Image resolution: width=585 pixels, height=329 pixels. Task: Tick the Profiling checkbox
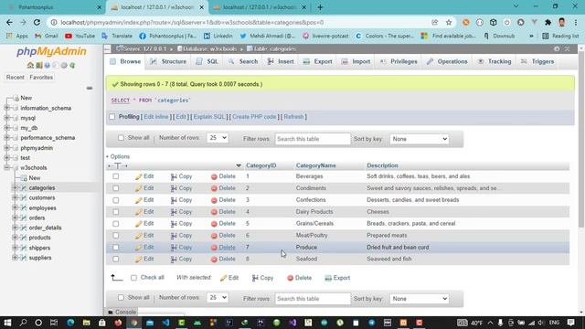click(x=112, y=117)
